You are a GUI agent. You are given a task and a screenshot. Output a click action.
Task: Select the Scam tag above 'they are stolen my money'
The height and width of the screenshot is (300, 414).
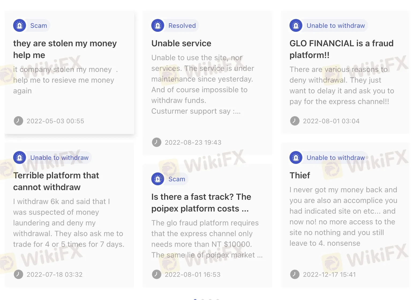point(39,26)
